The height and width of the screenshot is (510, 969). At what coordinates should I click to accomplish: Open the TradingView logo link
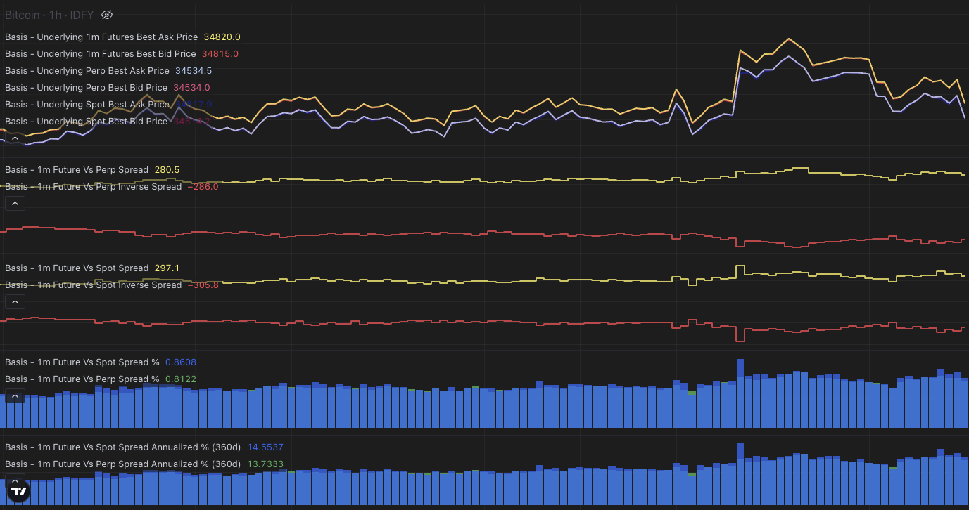click(x=20, y=492)
